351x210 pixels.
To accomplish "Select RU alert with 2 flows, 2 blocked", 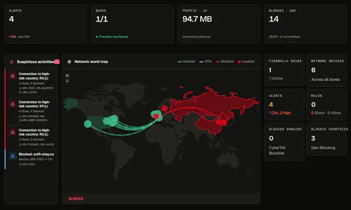I will [31, 137].
